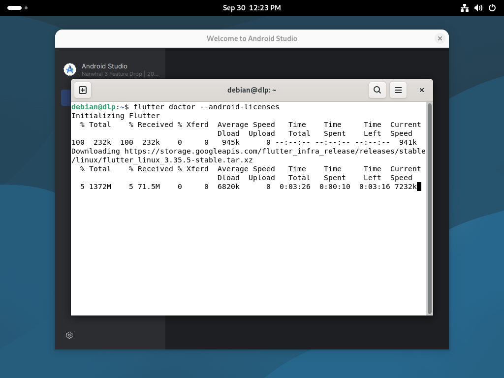Click the debian@dlp: ~ terminal title
The image size is (504, 378).
coord(252,90)
